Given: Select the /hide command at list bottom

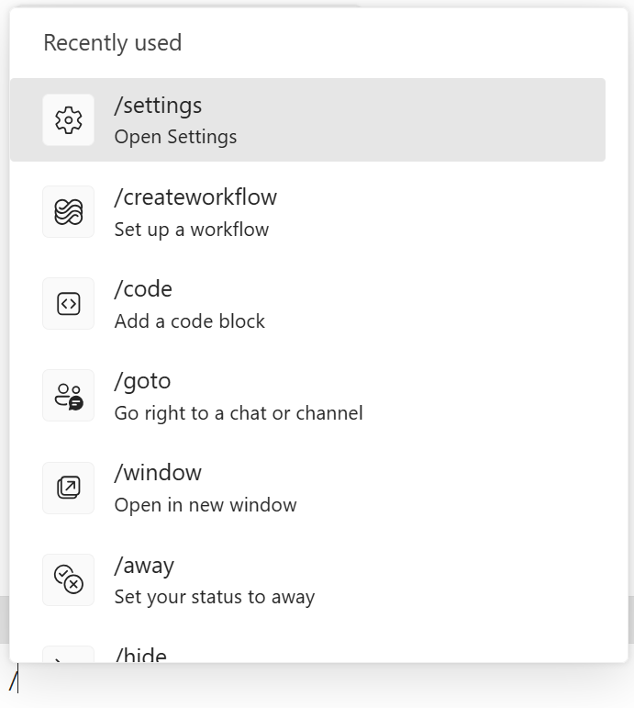Looking at the screenshot, I should 140,654.
